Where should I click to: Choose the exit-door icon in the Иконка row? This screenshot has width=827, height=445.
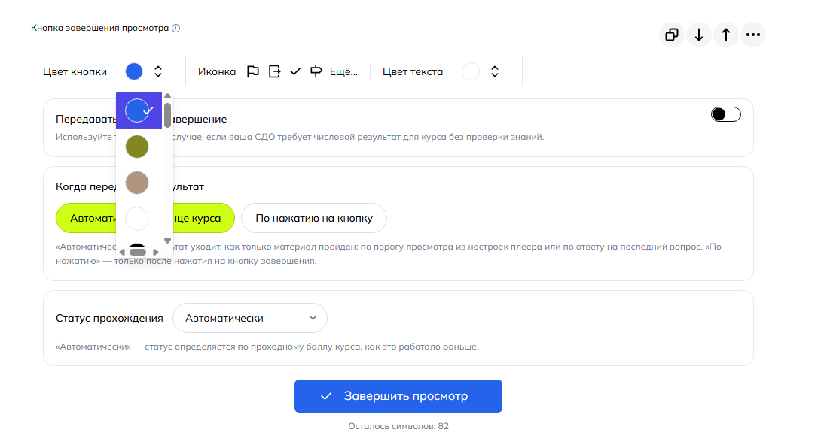[x=274, y=71]
